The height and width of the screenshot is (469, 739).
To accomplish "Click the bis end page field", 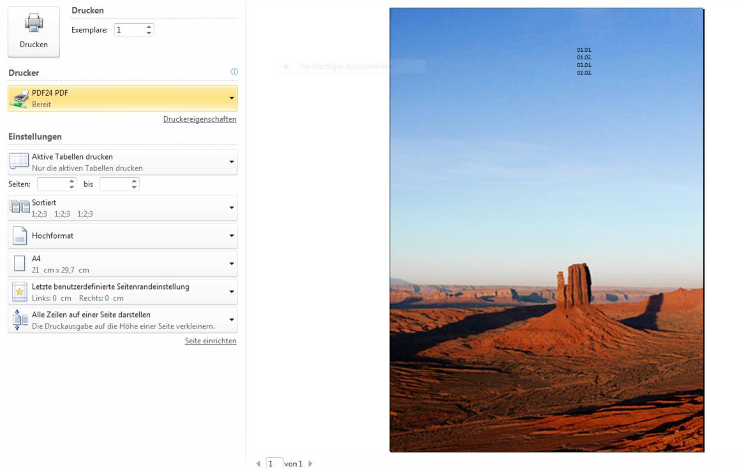I will [x=115, y=184].
